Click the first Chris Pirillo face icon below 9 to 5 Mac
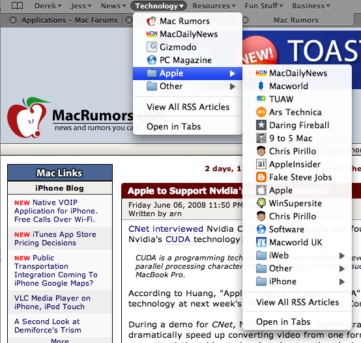The width and height of the screenshot is (361, 343). click(x=261, y=151)
